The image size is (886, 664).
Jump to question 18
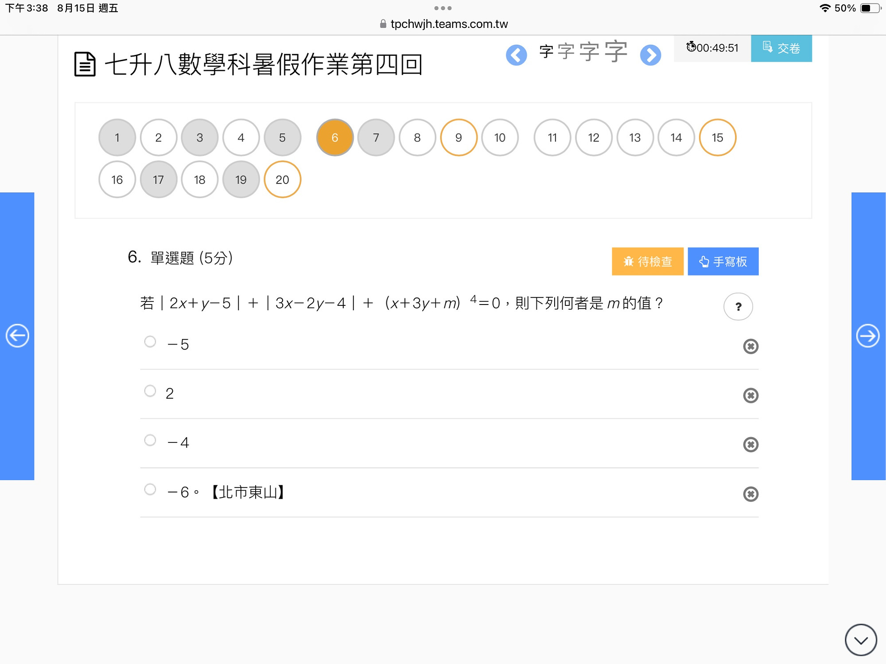click(200, 180)
